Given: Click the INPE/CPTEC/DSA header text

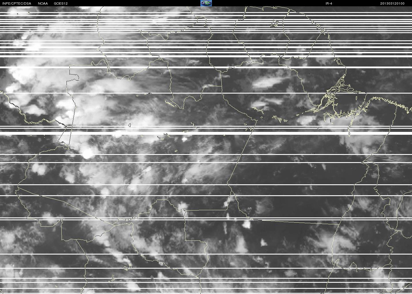Looking at the screenshot, I should tap(16, 3).
